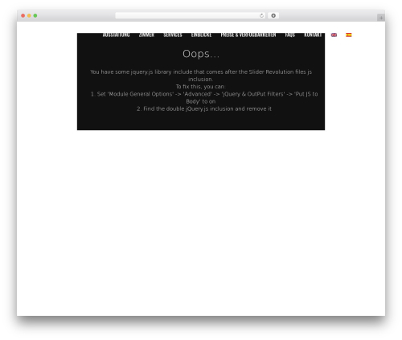The height and width of the screenshot is (340, 402).
Task: Open the AUSSTATTUNG menu item
Action: coord(116,35)
